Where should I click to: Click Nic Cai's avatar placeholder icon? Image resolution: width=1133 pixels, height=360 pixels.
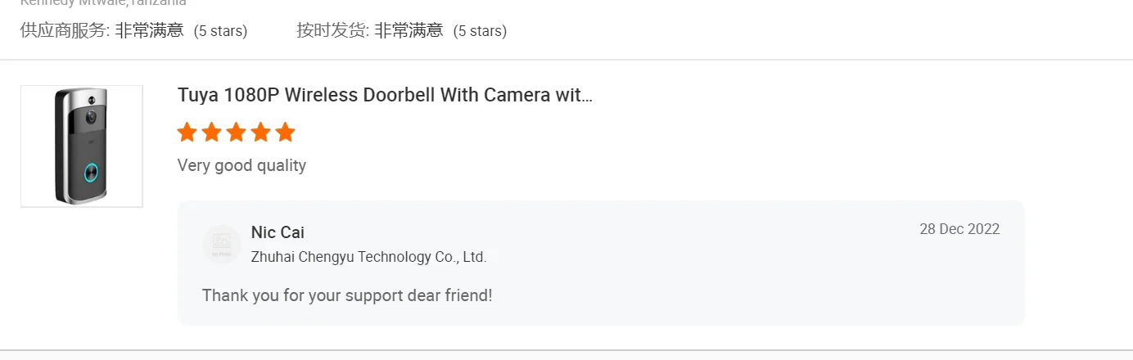[x=222, y=244]
